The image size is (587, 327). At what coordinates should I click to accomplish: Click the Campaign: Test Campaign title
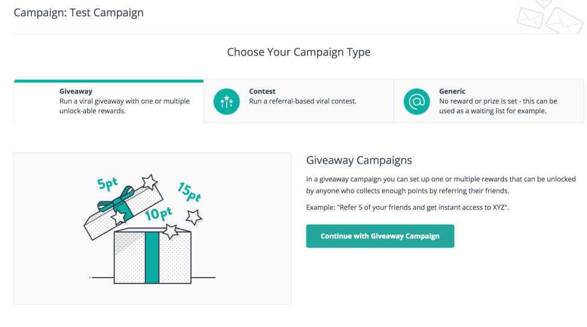[79, 13]
